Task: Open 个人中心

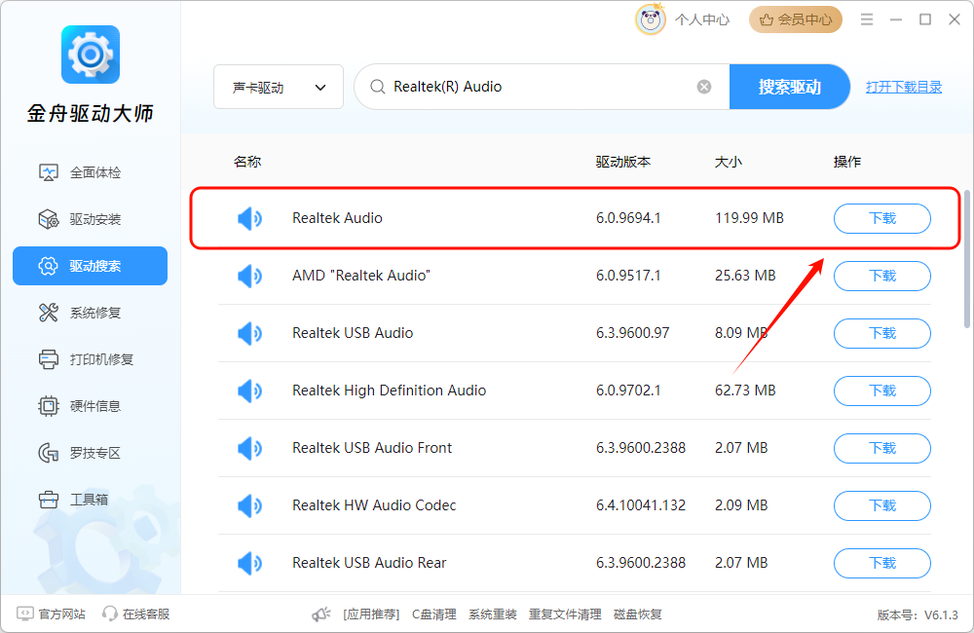Action: pyautogui.click(x=702, y=19)
